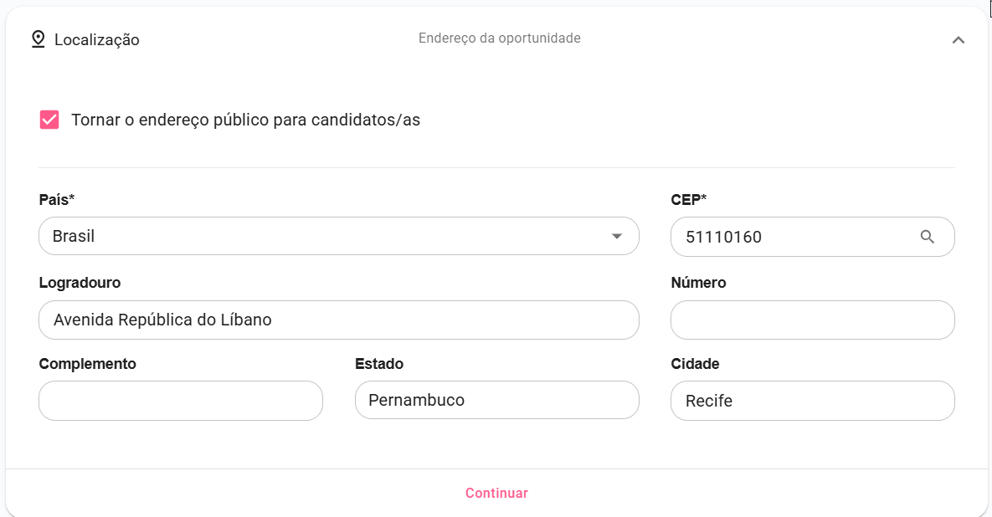
Task: Click the CEP* field label
Action: (689, 200)
